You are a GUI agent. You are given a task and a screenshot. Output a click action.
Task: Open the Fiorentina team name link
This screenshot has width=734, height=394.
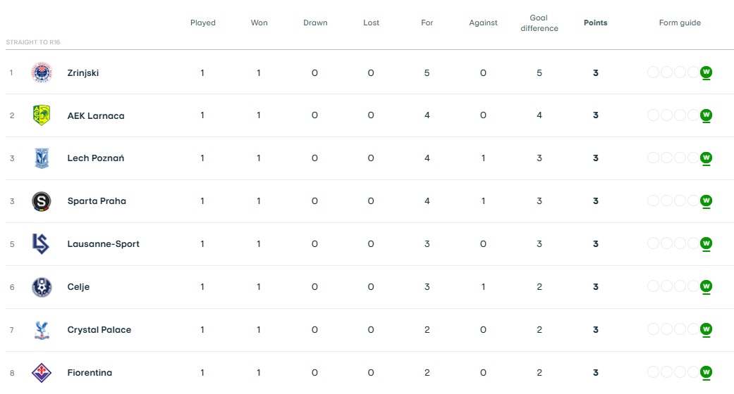(90, 372)
